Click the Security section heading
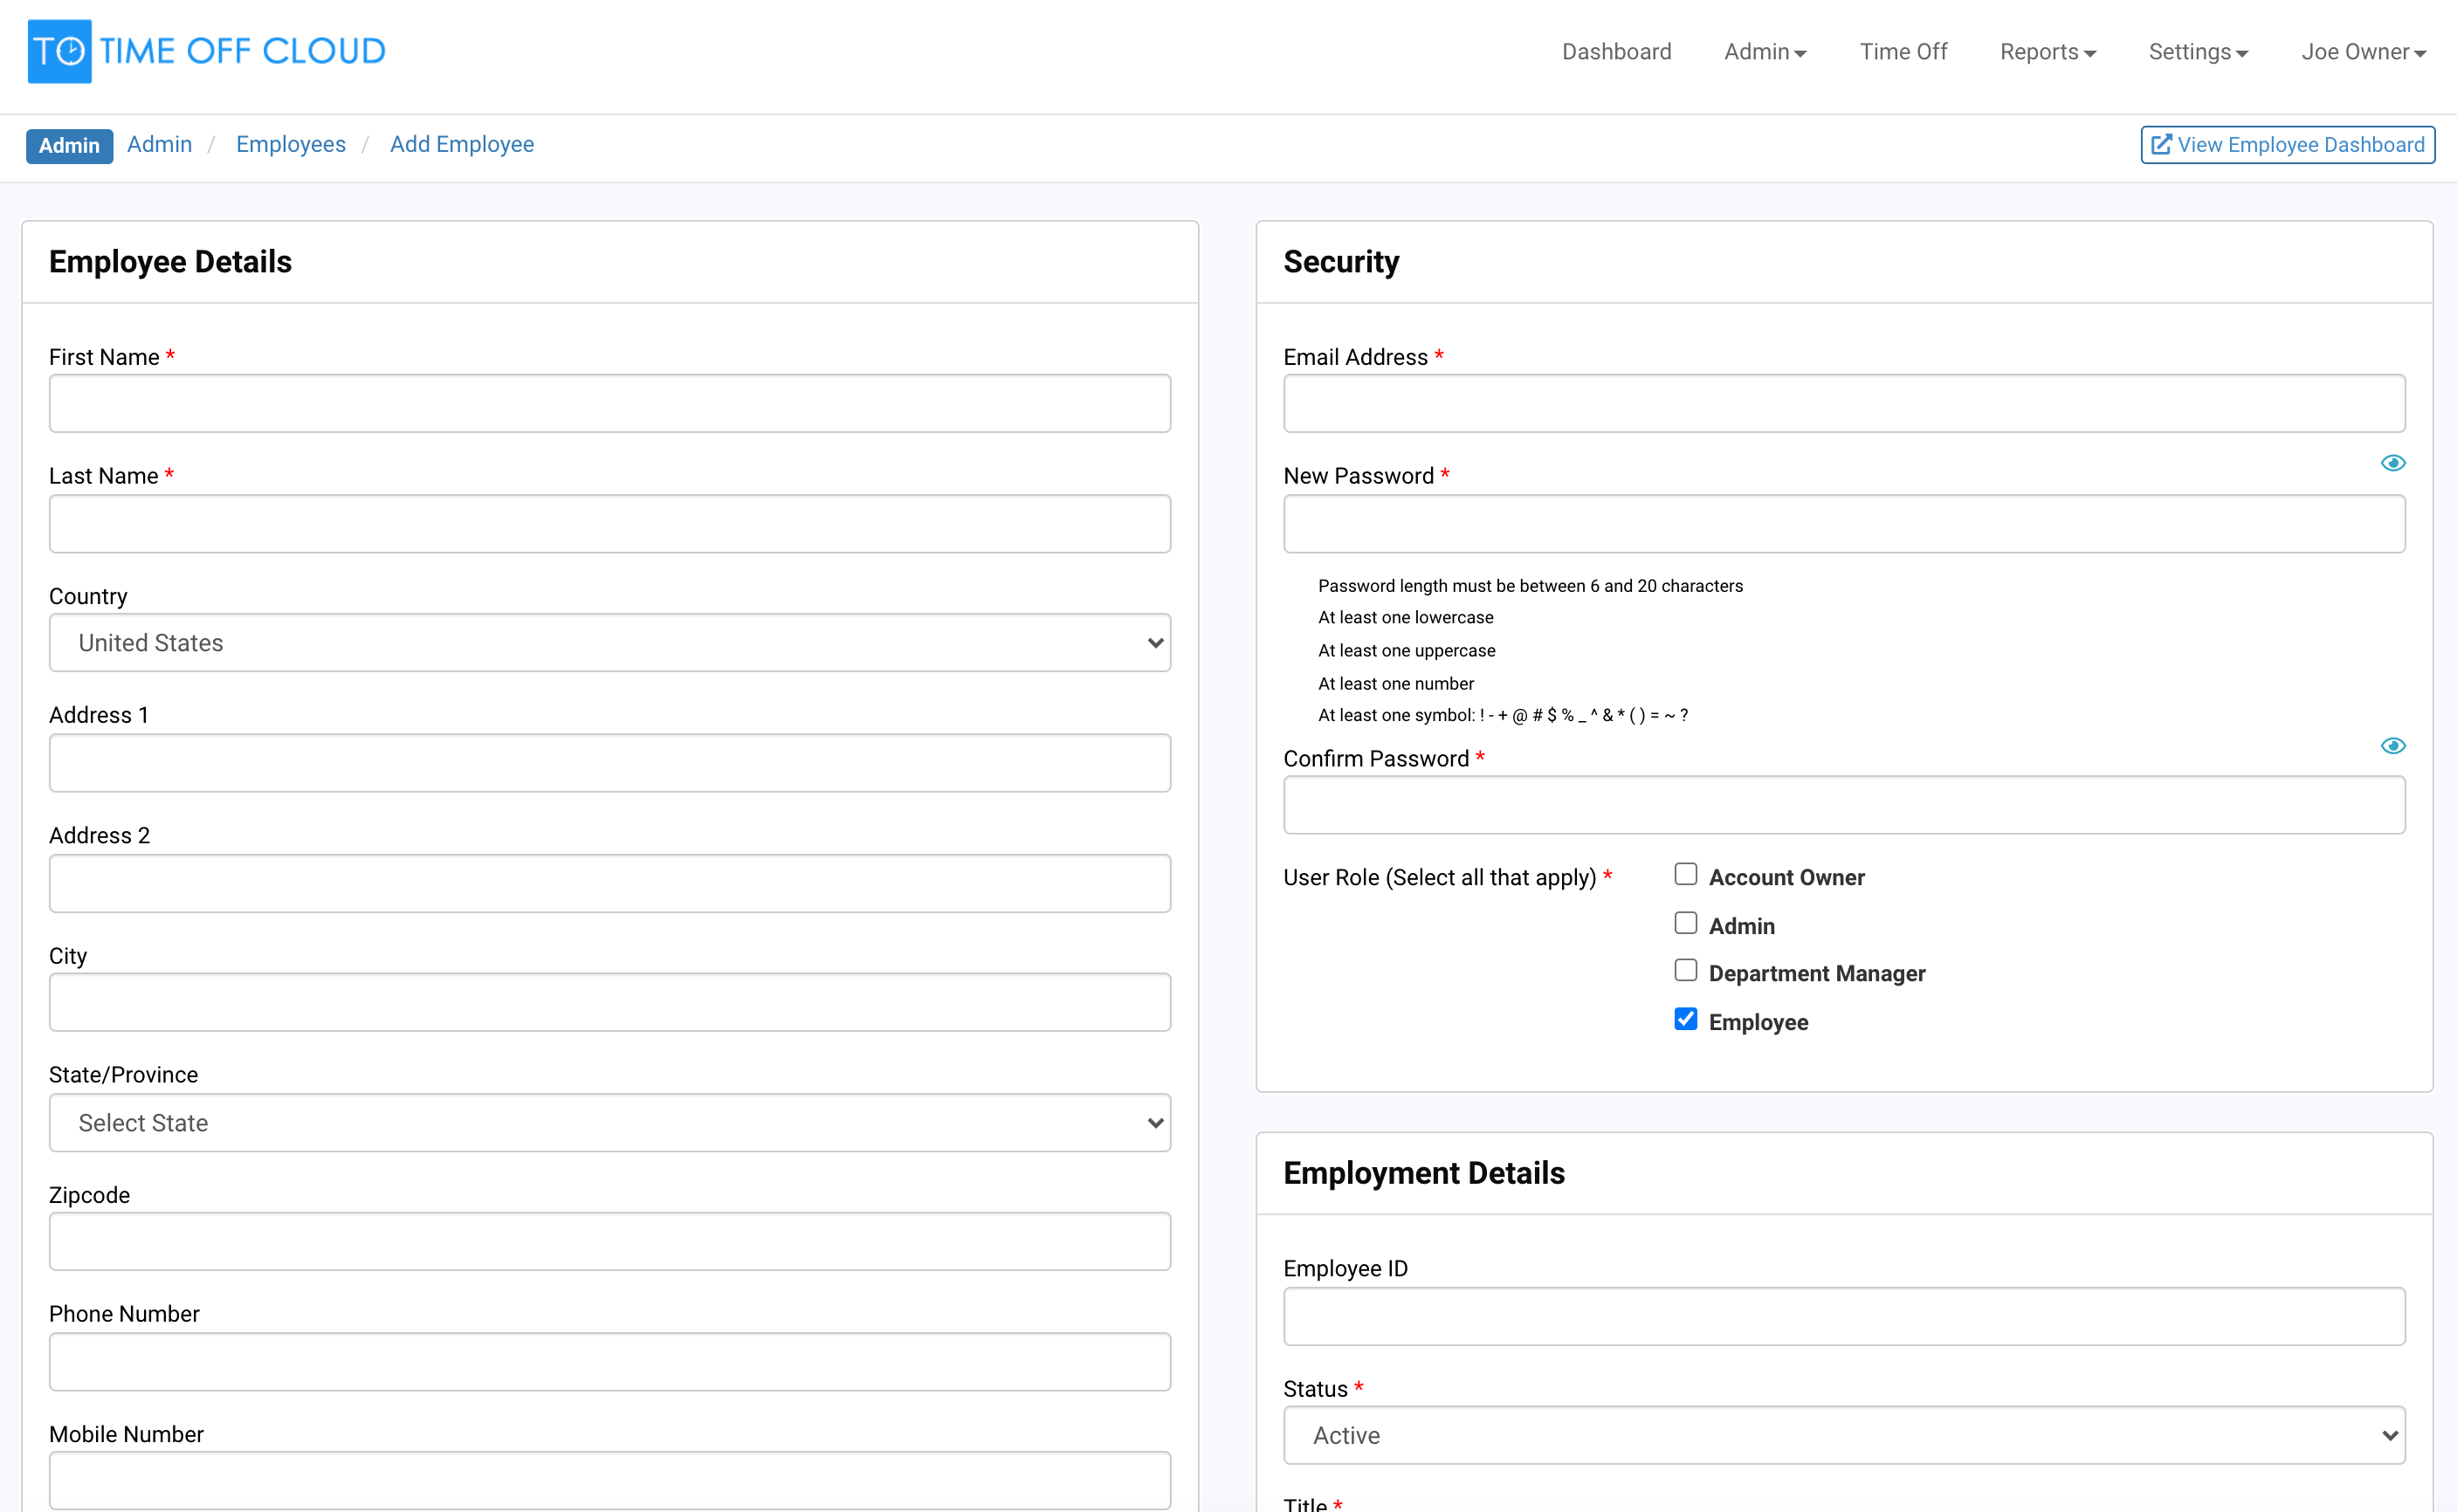 pos(1341,262)
